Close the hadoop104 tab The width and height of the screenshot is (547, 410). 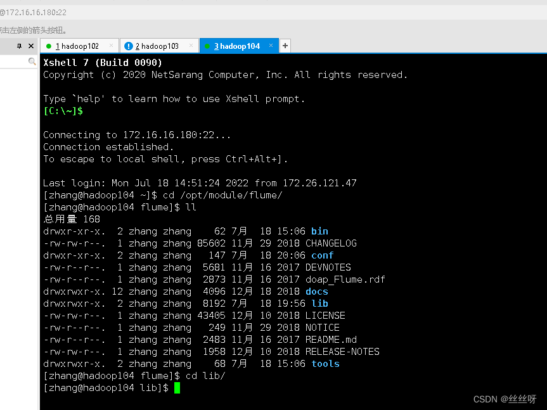[271, 46]
